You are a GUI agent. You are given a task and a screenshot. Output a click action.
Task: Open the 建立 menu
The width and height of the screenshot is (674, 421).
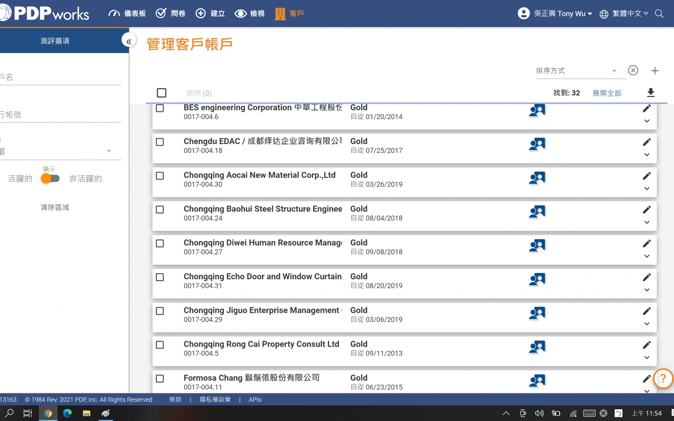point(210,14)
